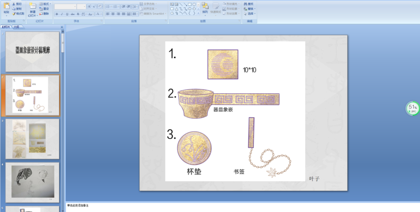Expand the shapes gallery More arrow

click(198, 13)
